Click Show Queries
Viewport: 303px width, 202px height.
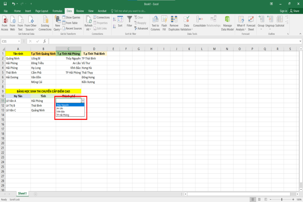71,17
